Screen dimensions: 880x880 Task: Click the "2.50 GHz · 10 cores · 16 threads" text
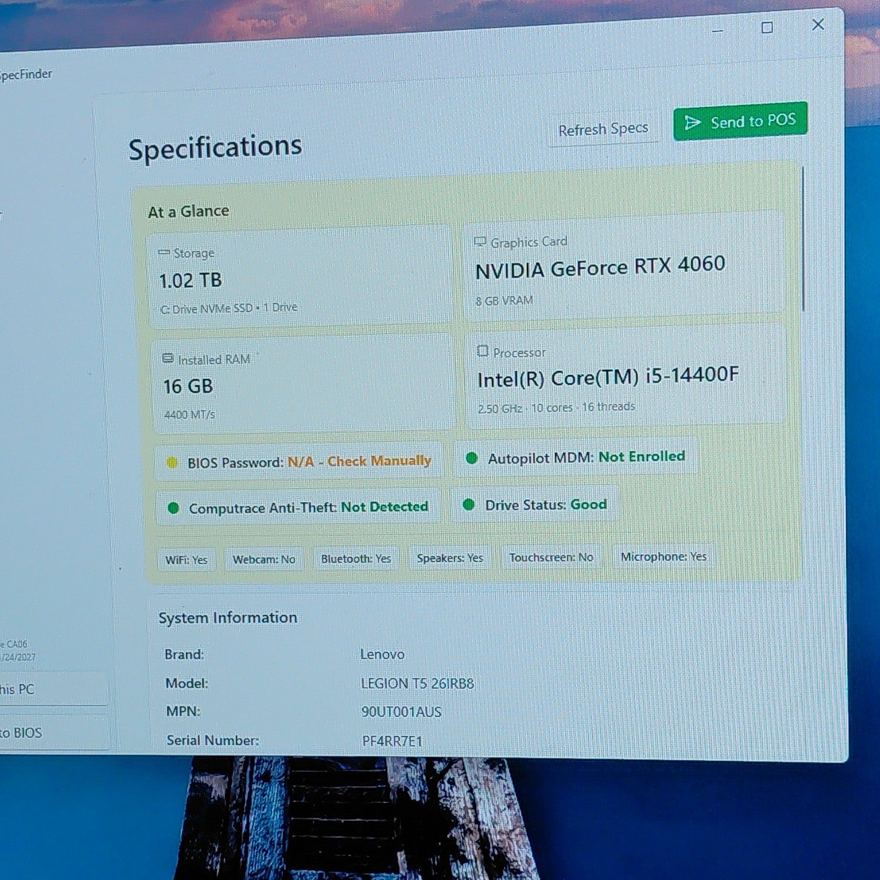click(556, 407)
